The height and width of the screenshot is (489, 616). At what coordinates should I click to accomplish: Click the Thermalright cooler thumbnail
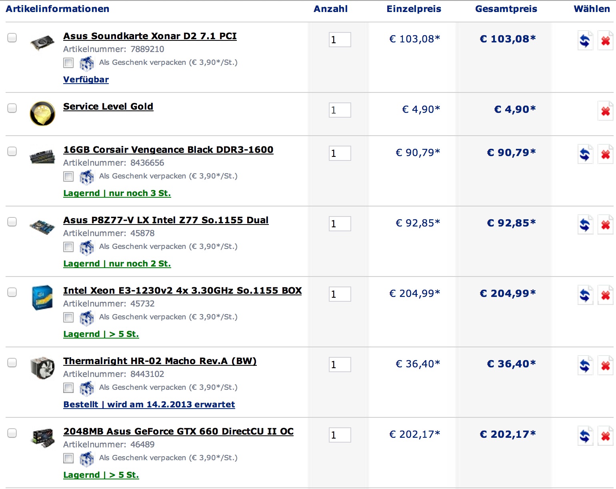coord(42,368)
